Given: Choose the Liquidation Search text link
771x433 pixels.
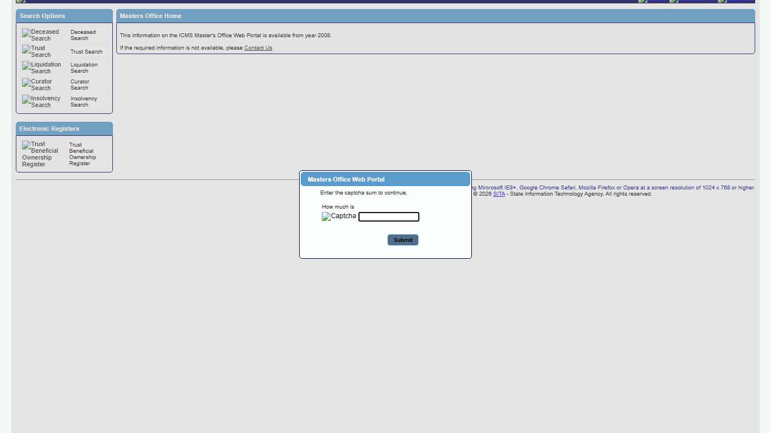Looking at the screenshot, I should [x=84, y=68].
